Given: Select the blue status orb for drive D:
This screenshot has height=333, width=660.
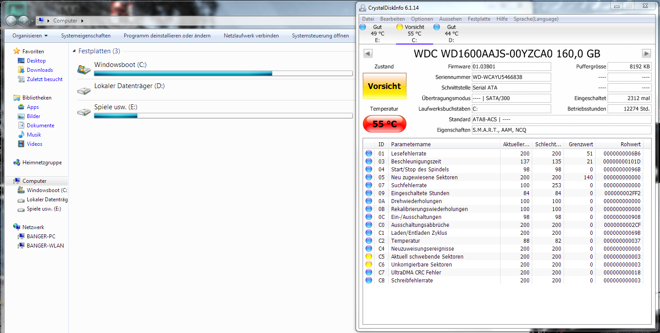Looking at the screenshot, I should click(437, 27).
